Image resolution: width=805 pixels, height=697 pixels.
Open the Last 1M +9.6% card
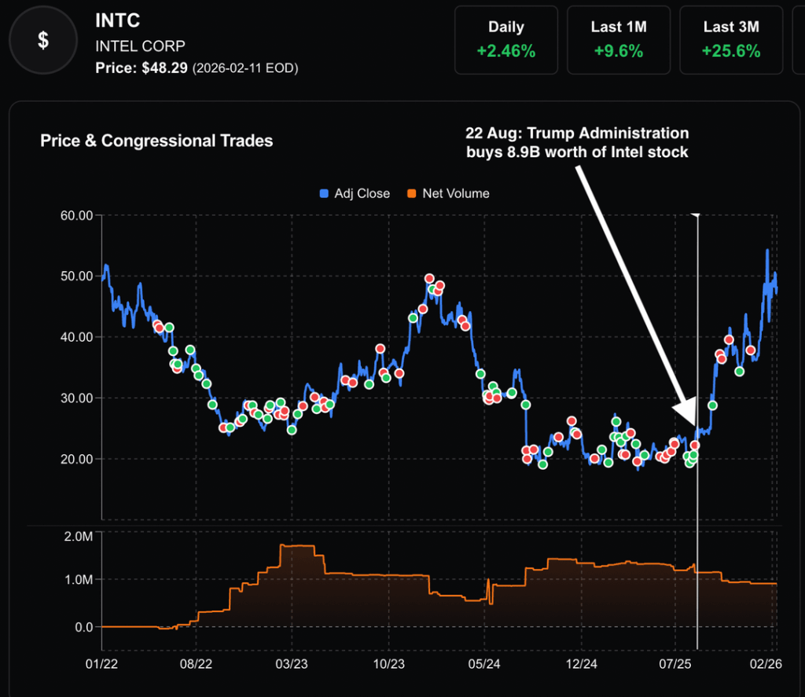click(619, 40)
